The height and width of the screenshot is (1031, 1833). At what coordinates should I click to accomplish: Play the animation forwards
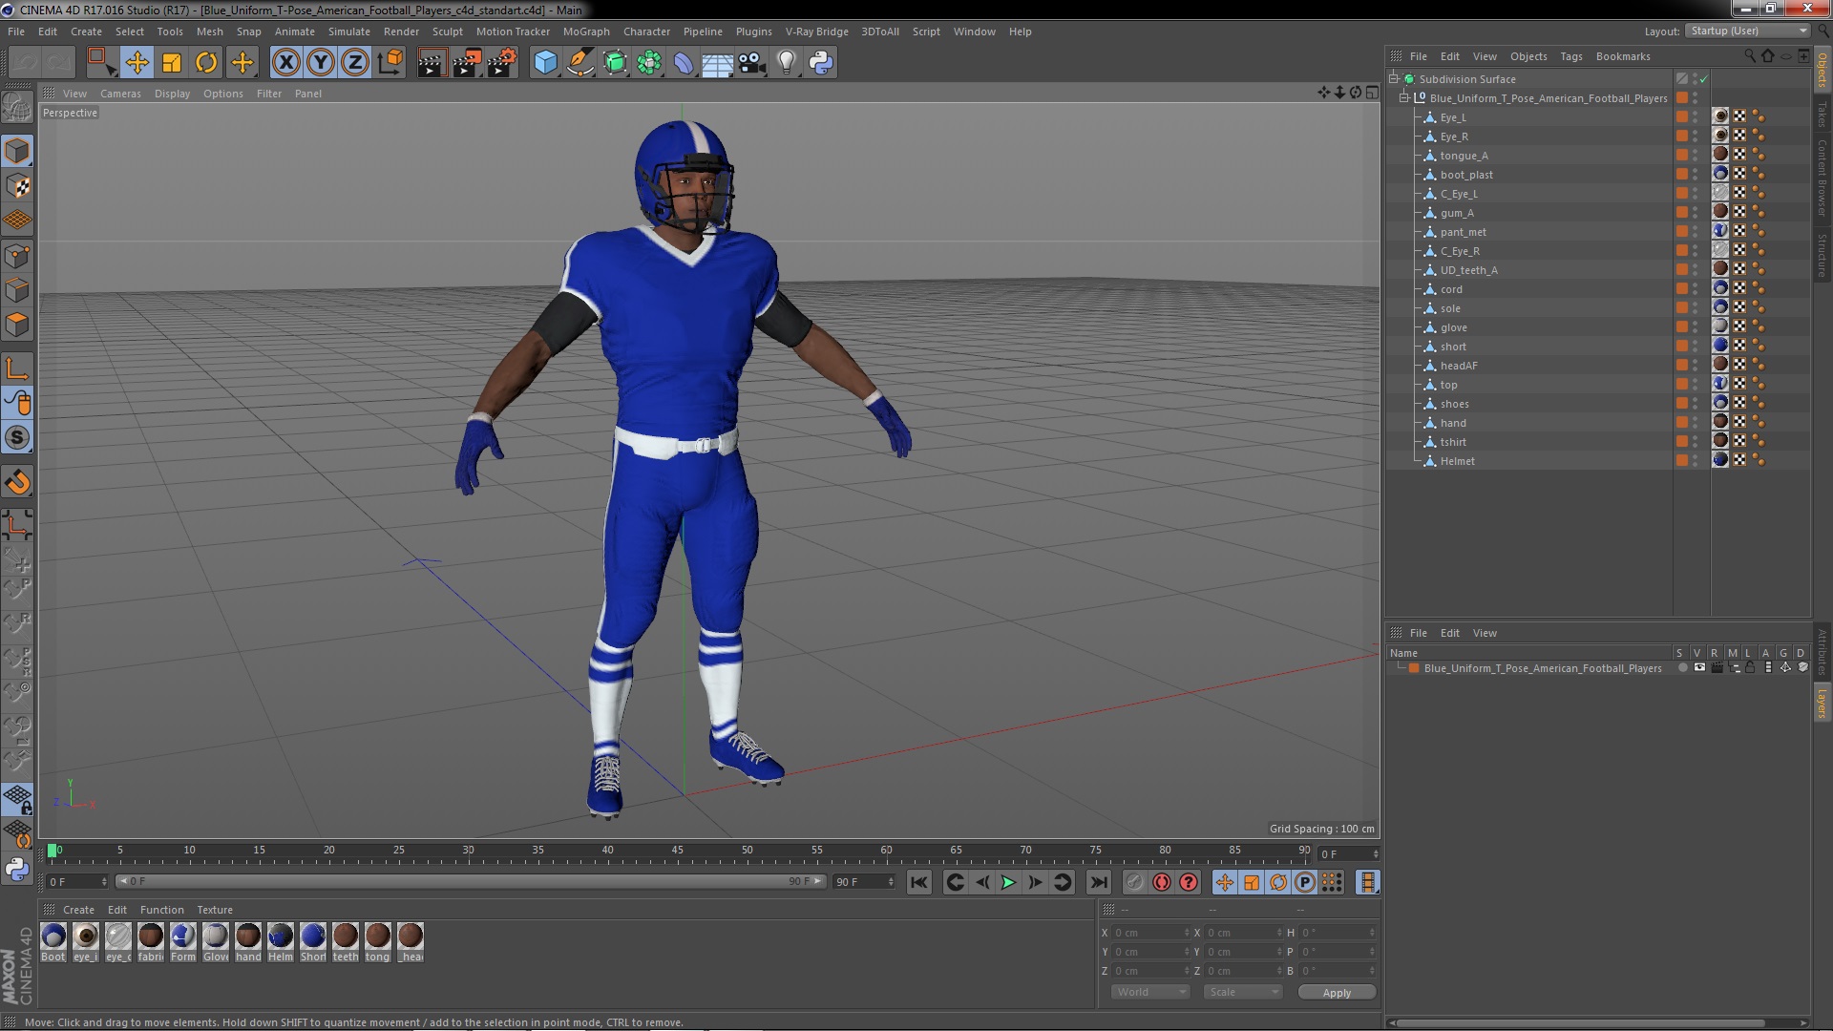point(1008,883)
